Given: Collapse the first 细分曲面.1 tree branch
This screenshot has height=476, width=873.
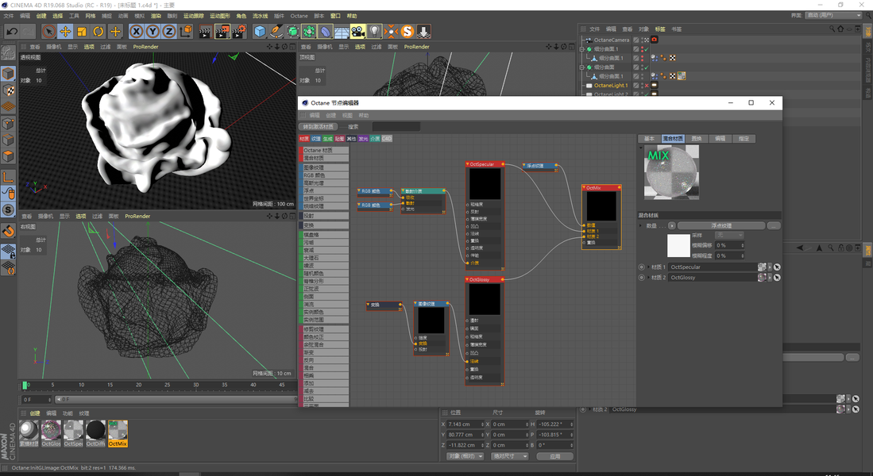Looking at the screenshot, I should pos(582,49).
